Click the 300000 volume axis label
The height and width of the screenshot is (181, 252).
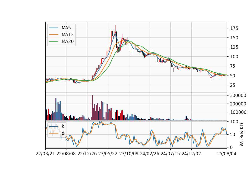coord(238,95)
